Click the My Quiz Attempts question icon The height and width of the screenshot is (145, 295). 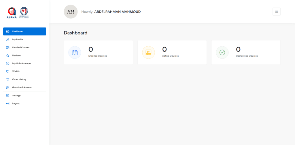pos(8,63)
